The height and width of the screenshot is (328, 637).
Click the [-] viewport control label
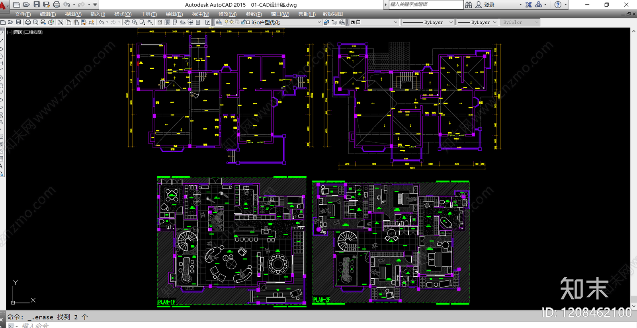(9, 32)
